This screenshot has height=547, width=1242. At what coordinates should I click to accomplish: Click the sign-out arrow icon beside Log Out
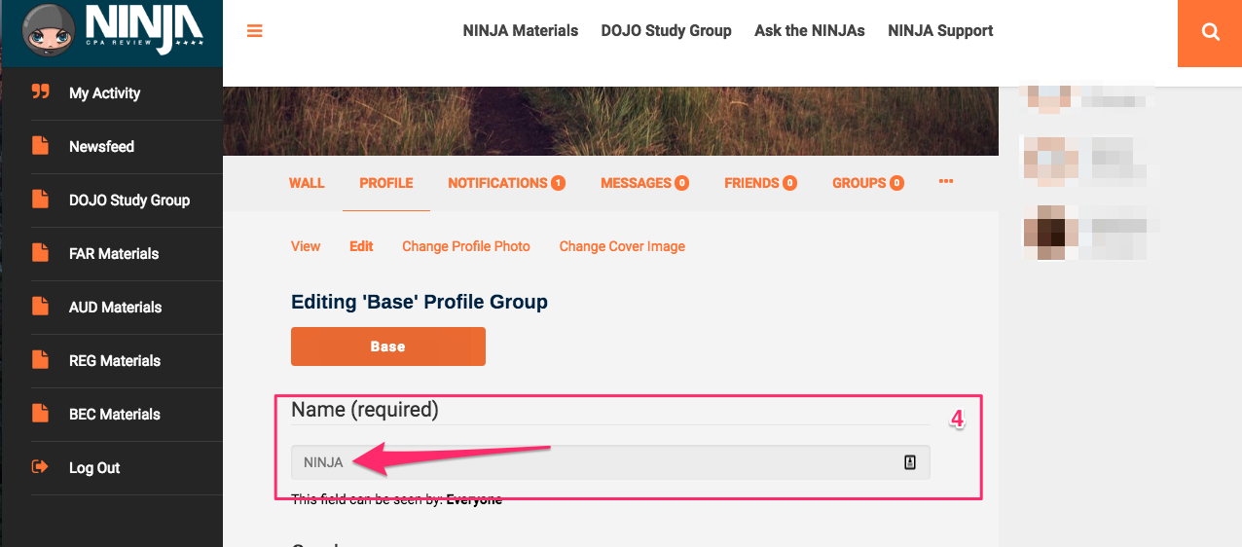tap(40, 467)
